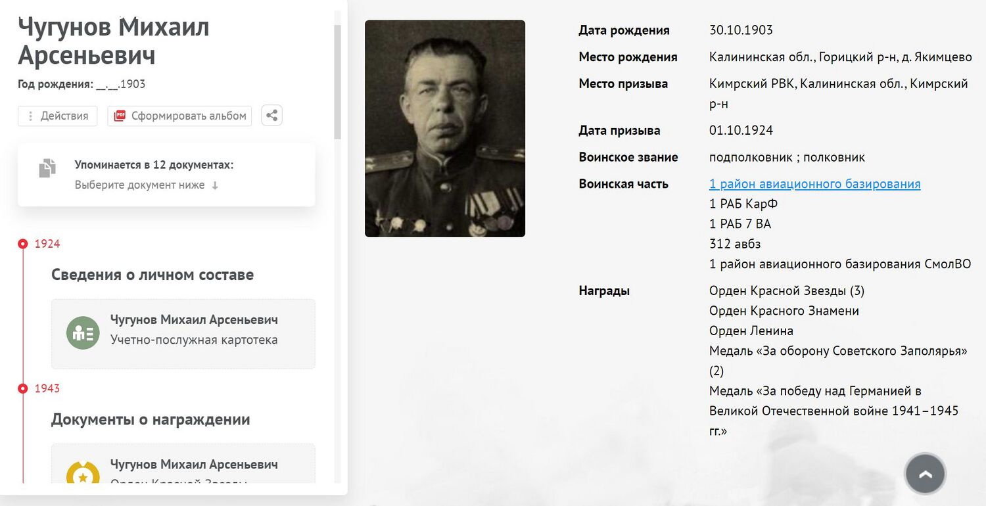Click the green personnel record card icon
Image resolution: width=986 pixels, height=506 pixels.
coord(83,333)
